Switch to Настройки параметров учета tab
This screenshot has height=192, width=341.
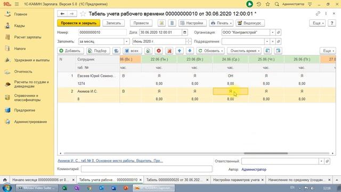pos(236,180)
